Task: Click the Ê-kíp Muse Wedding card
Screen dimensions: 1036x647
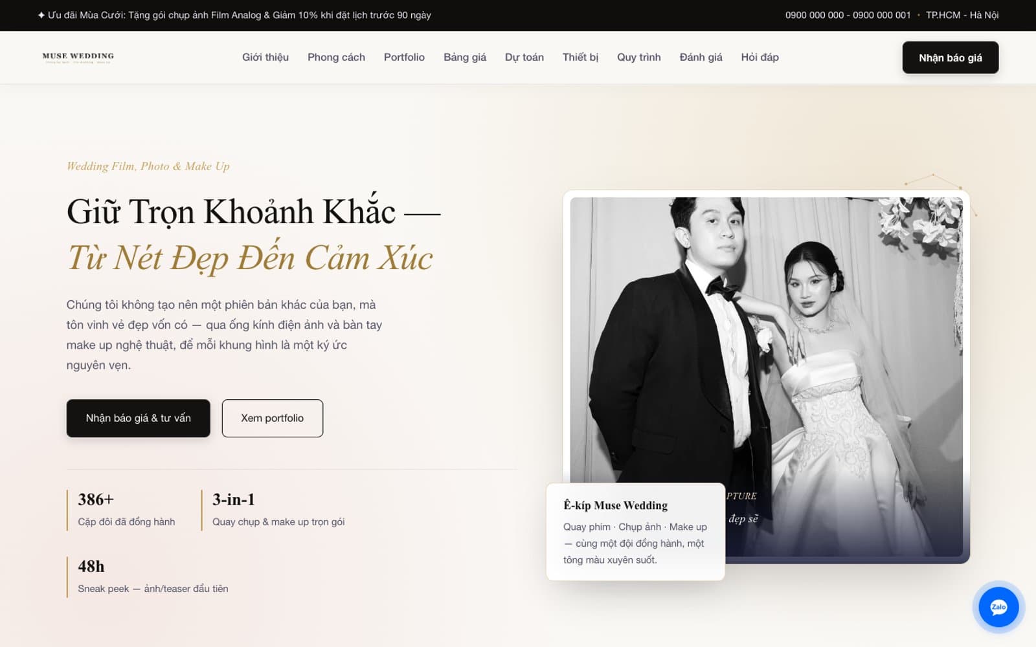Action: click(x=635, y=531)
